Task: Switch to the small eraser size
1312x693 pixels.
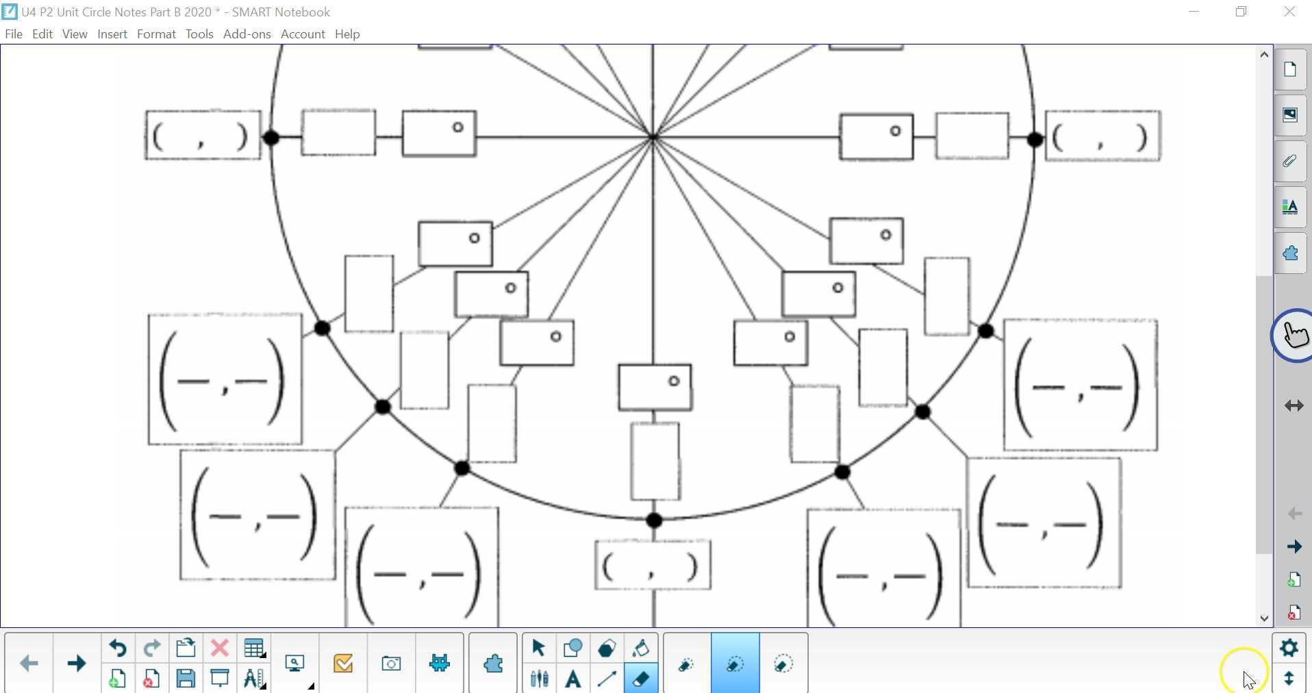Action: click(x=685, y=663)
